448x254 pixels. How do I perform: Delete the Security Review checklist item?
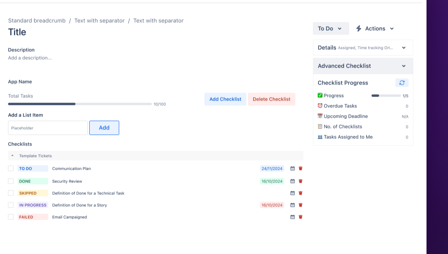[x=301, y=181]
